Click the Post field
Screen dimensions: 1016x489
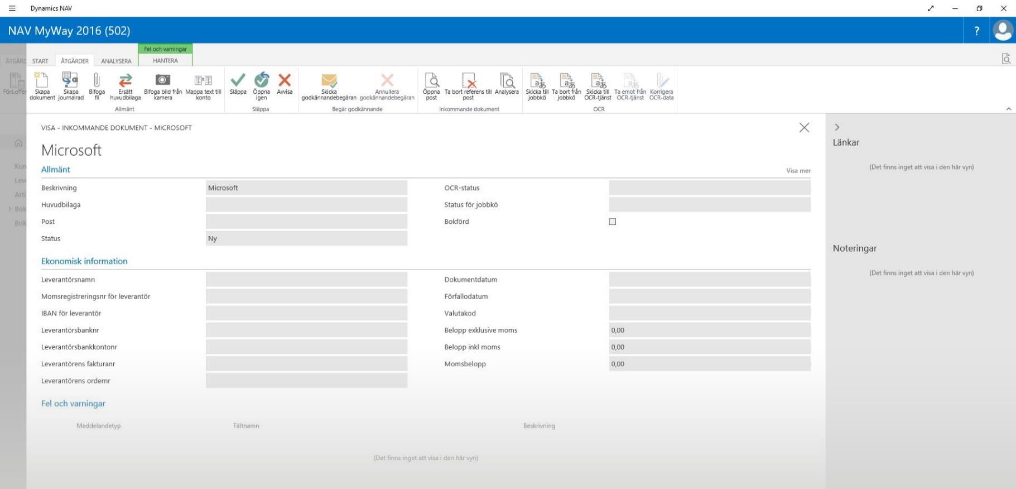coord(306,222)
